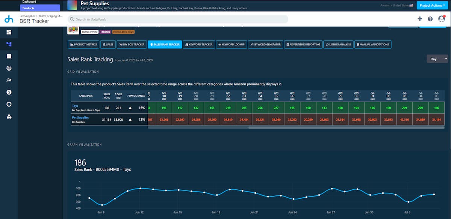The width and height of the screenshot is (451, 219).
Task: Click the Pet Supplies cell showing 20,289
Action: click(308, 120)
